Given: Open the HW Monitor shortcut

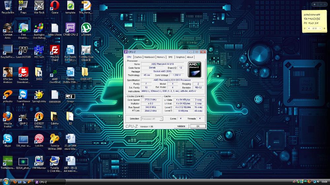Looking at the screenshot, I should 39,163.
